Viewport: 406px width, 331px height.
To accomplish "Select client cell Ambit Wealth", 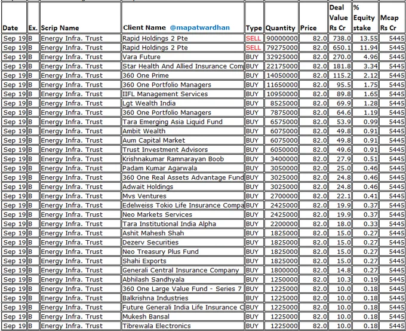I will click(x=183, y=131).
